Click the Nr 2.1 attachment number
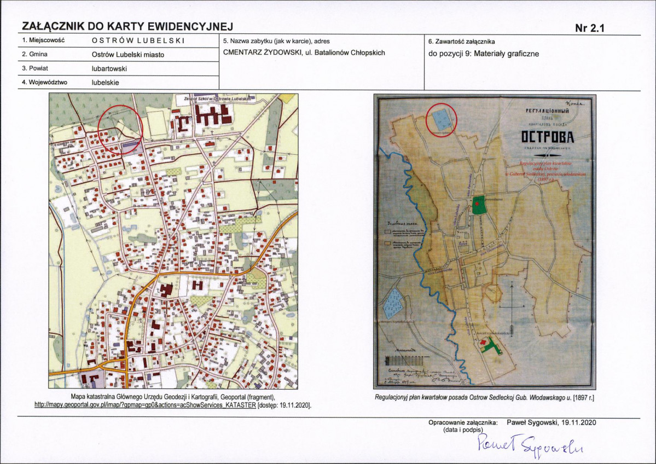This screenshot has width=656, height=464. (589, 28)
